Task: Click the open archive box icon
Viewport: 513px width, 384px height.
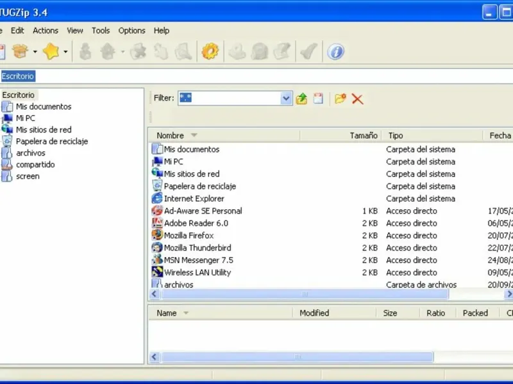Action: tap(21, 52)
